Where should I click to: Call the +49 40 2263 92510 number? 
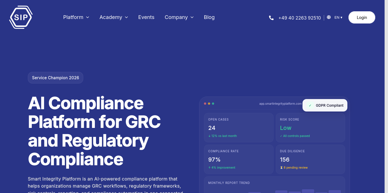click(x=300, y=18)
